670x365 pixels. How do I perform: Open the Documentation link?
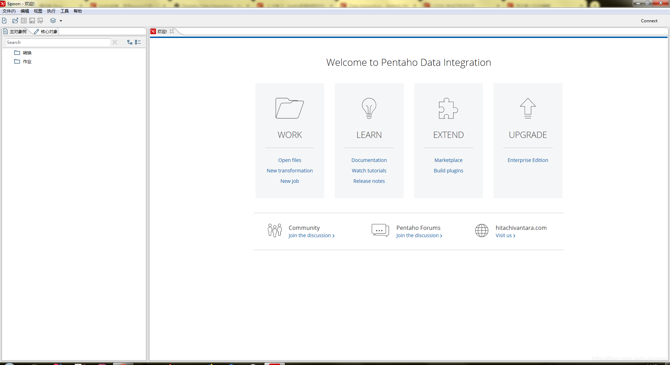click(369, 160)
